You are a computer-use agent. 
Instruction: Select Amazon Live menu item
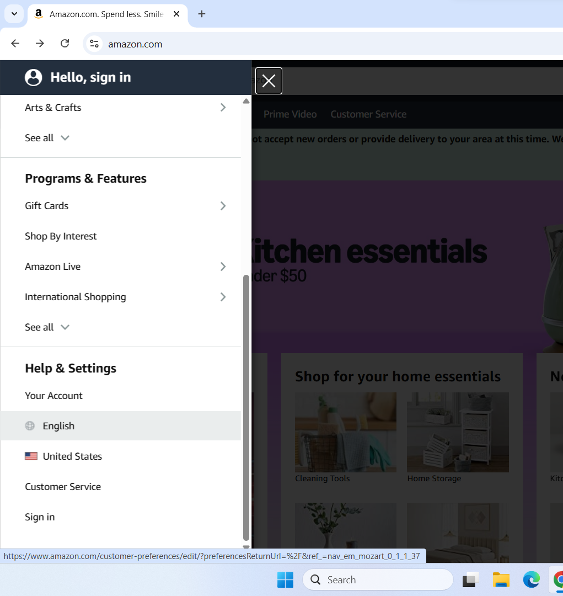click(120, 267)
